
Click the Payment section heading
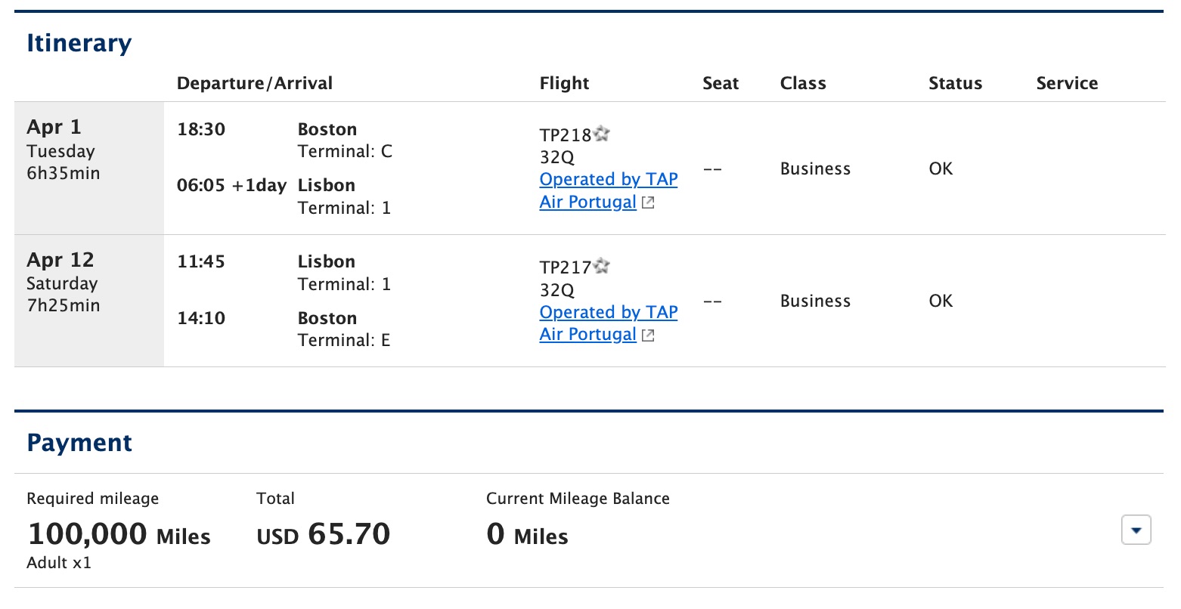pos(79,442)
